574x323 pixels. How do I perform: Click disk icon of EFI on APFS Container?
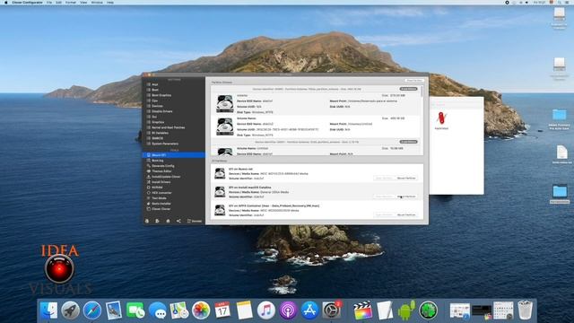coord(220,210)
